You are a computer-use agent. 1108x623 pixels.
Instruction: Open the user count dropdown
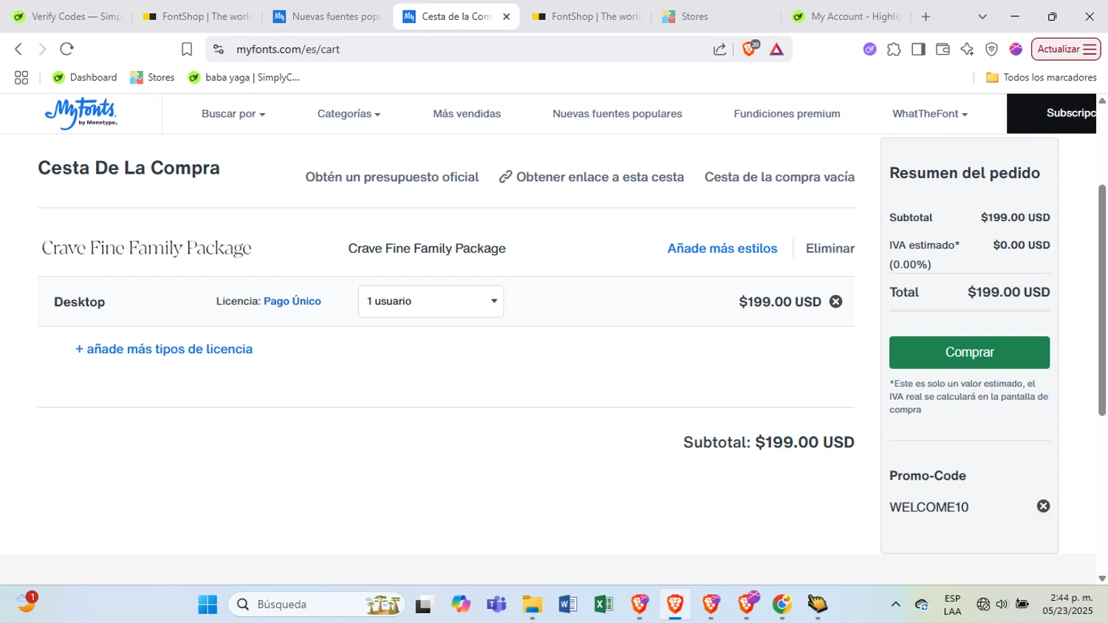pos(431,302)
